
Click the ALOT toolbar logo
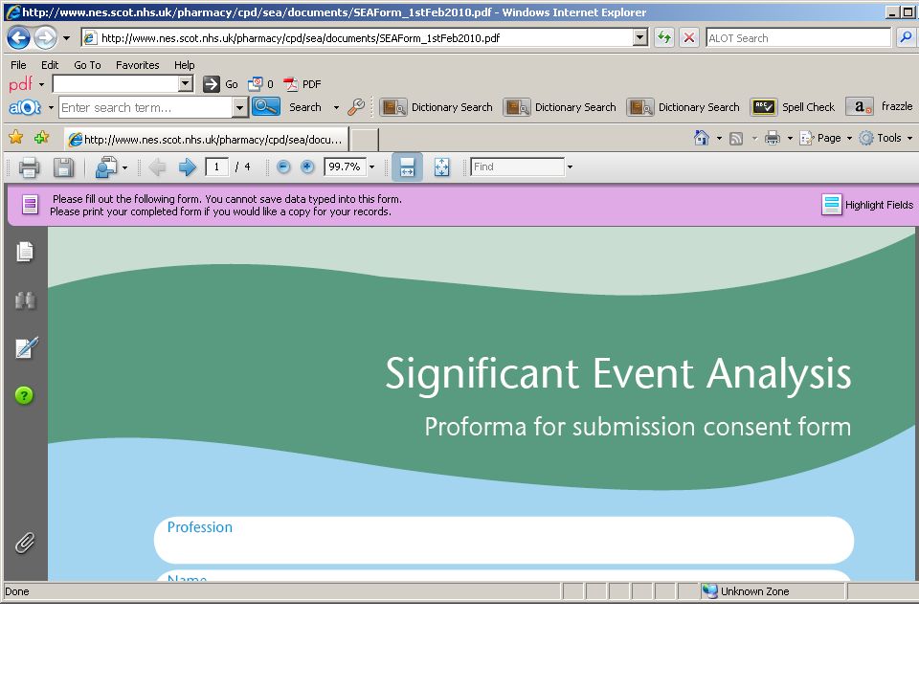[25, 108]
